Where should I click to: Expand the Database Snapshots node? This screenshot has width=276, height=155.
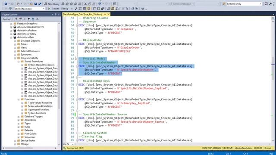click(x=11, y=23)
